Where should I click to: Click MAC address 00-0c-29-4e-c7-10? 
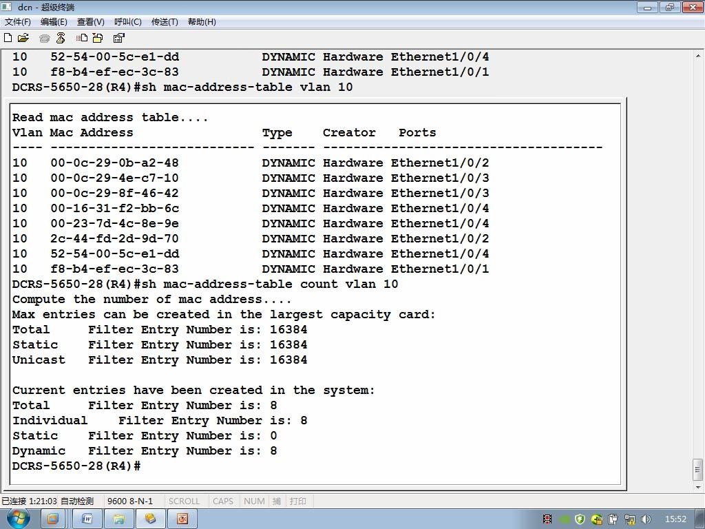[x=115, y=178]
